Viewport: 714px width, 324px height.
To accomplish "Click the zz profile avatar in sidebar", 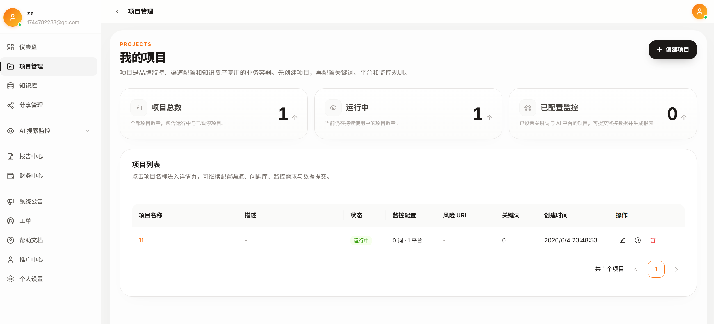I will point(12,17).
